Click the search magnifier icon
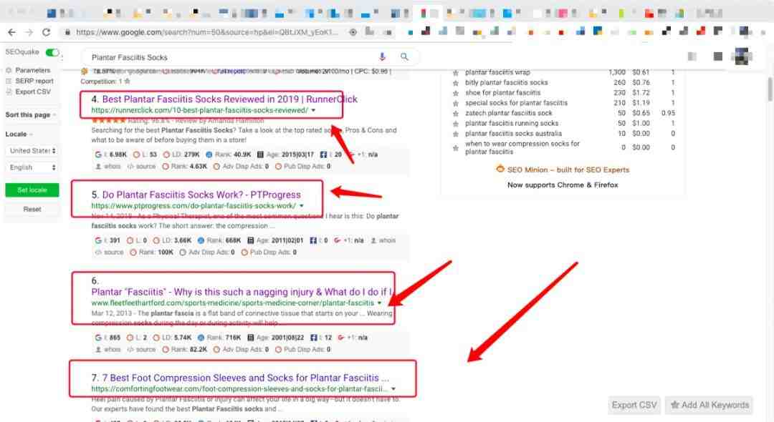Viewport: 774px width, 422px height. pyautogui.click(x=404, y=57)
